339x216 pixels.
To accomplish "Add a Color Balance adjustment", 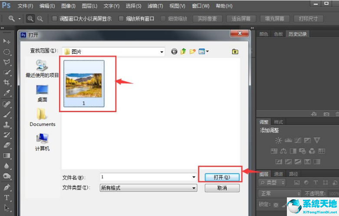I will pyautogui.click(x=283, y=151).
